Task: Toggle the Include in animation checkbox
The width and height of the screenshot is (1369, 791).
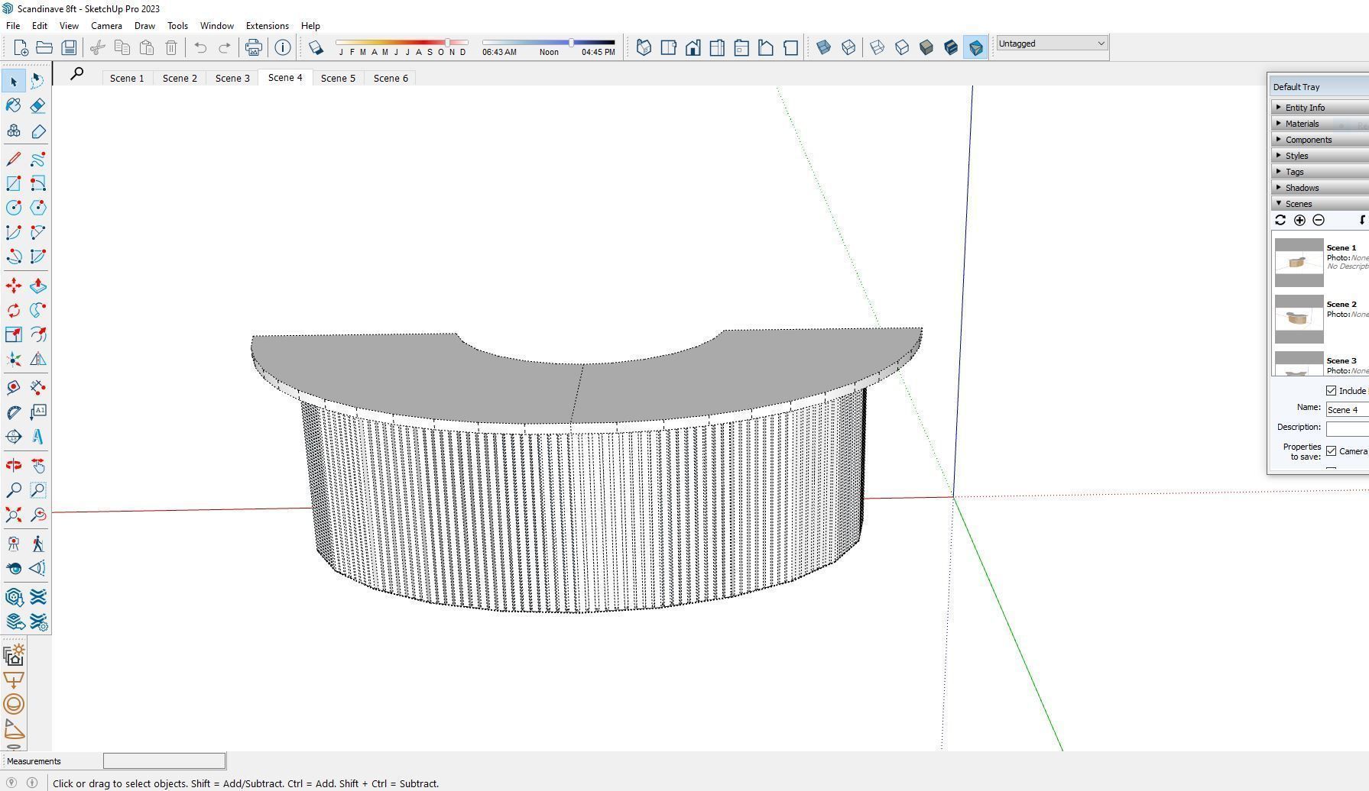Action: pyautogui.click(x=1332, y=391)
